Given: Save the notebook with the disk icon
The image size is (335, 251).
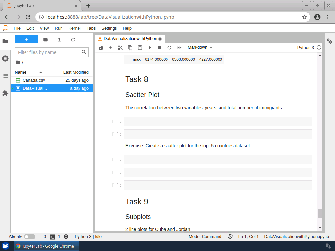Looking at the screenshot, I should (101, 48).
